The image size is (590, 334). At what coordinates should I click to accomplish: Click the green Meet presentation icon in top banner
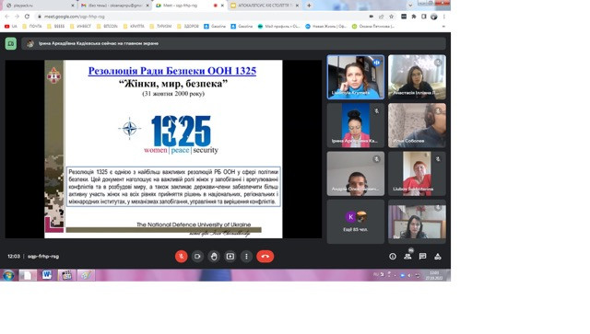point(11,43)
